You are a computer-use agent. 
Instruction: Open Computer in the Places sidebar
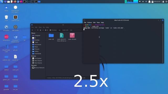[36, 36]
